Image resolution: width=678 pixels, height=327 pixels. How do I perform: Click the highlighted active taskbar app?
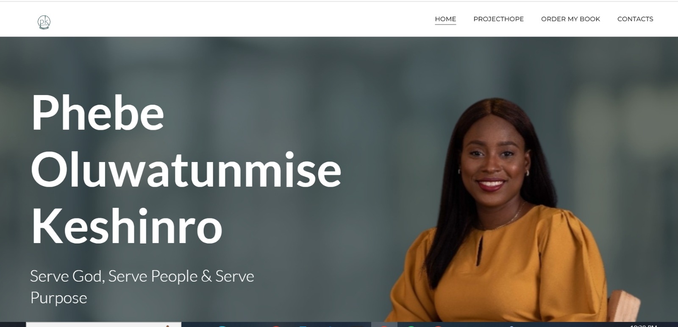pyautogui.click(x=384, y=324)
